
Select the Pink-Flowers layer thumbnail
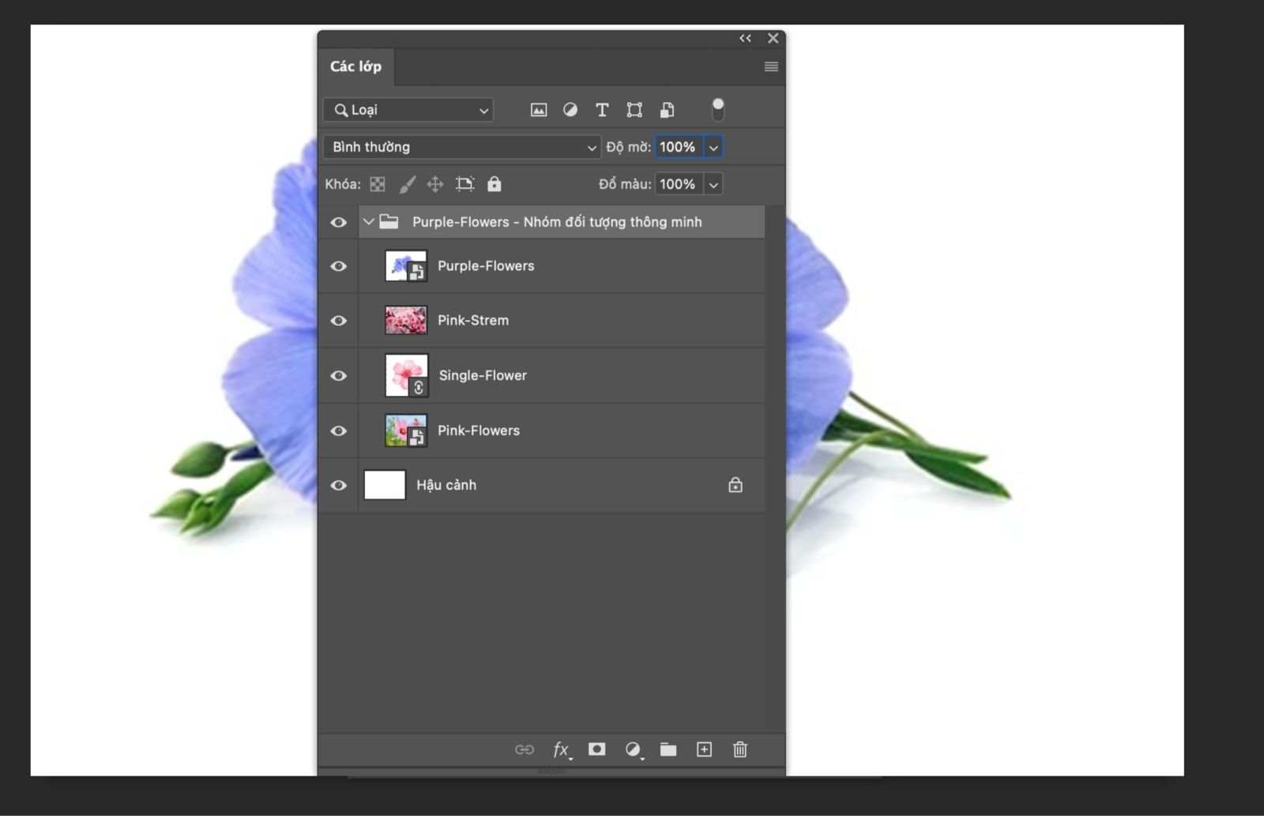406,431
